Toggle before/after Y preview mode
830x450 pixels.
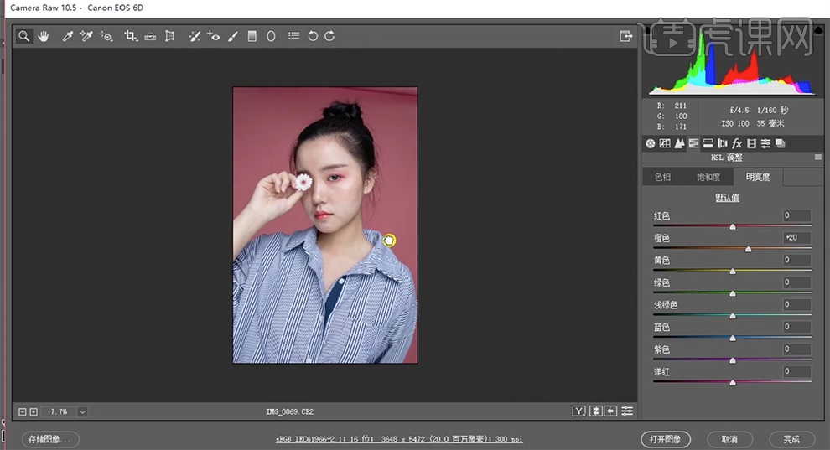pyautogui.click(x=579, y=411)
